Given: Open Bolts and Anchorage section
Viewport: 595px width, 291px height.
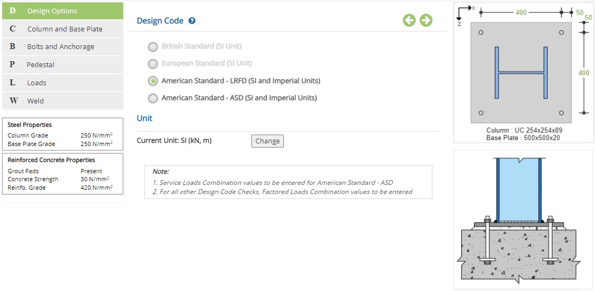Looking at the screenshot, I should 63,47.
